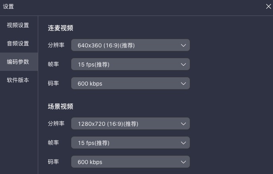Select the 编码参数 tab
This screenshot has width=273, height=174.
point(18,62)
